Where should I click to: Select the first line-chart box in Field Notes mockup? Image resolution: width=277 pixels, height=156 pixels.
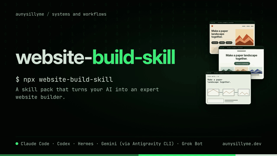(x=214, y=92)
